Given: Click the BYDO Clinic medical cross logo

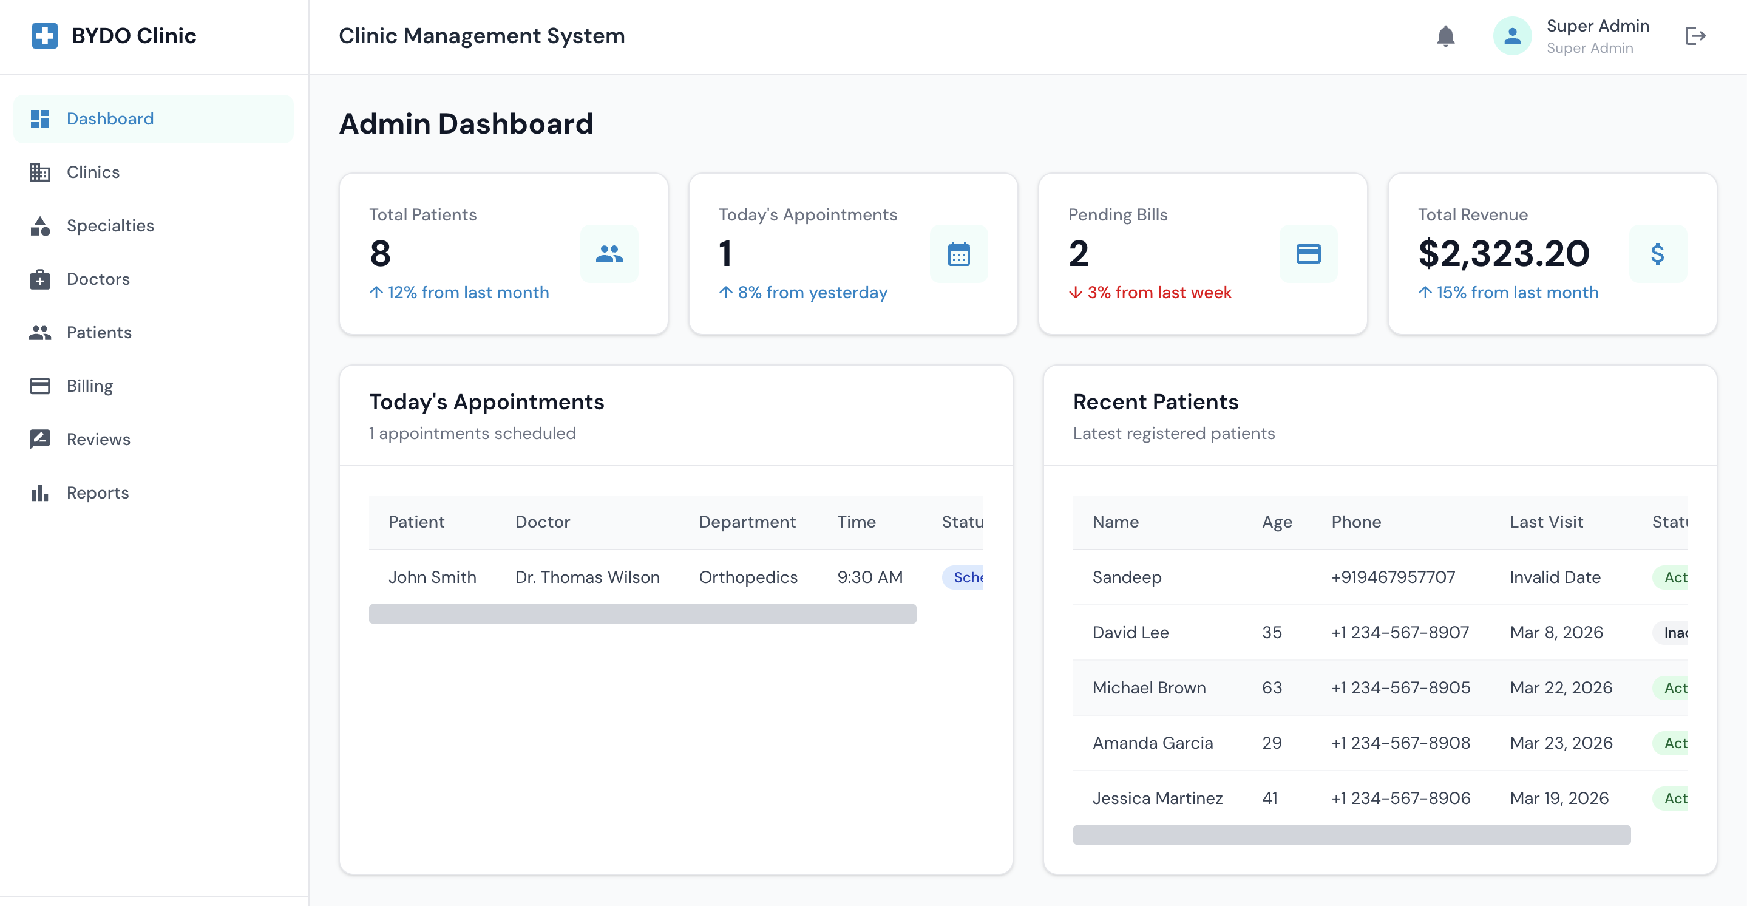Looking at the screenshot, I should (x=45, y=36).
